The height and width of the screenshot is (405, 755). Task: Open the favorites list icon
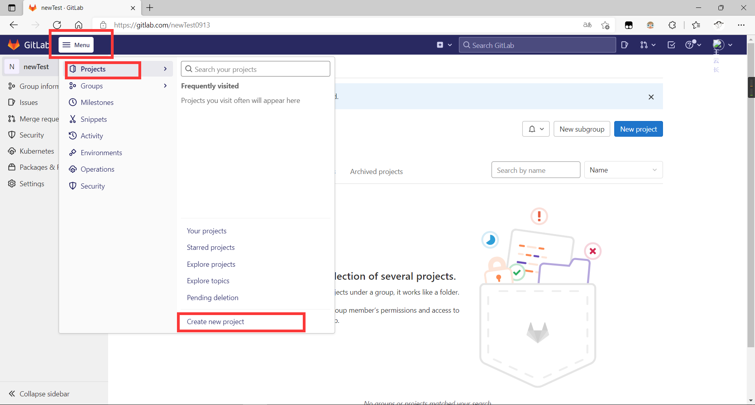696,25
